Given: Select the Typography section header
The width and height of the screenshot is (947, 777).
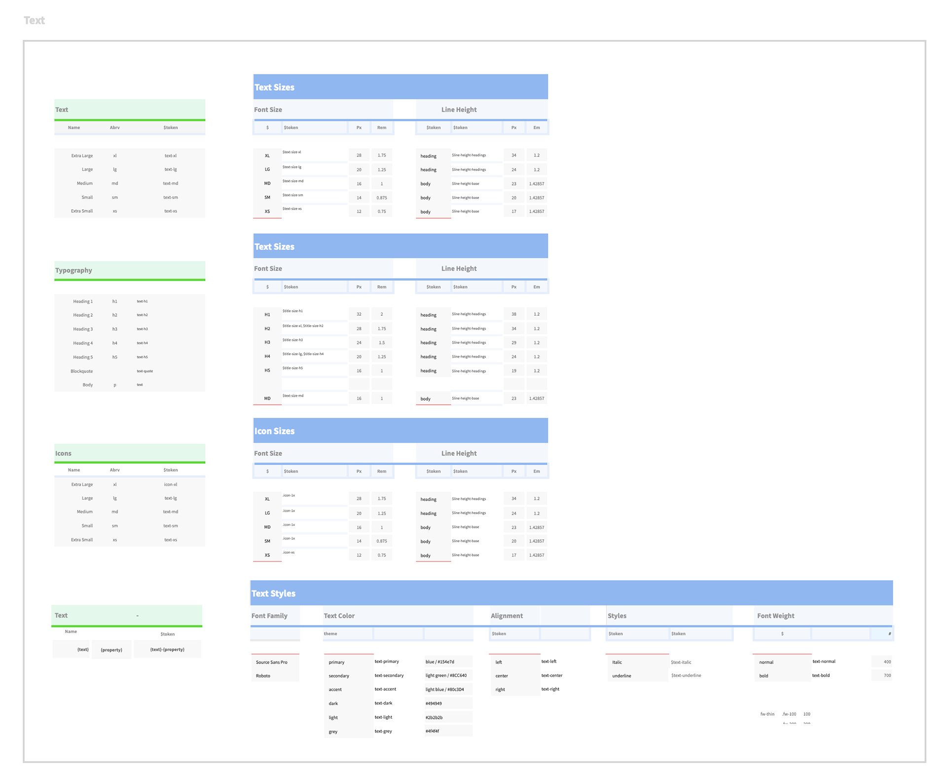Looking at the screenshot, I should [x=73, y=270].
